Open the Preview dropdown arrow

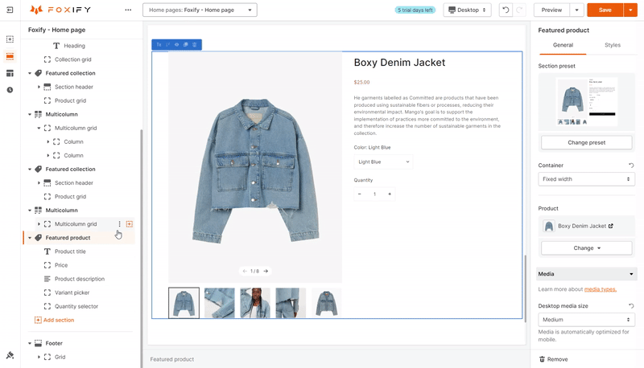pyautogui.click(x=576, y=10)
